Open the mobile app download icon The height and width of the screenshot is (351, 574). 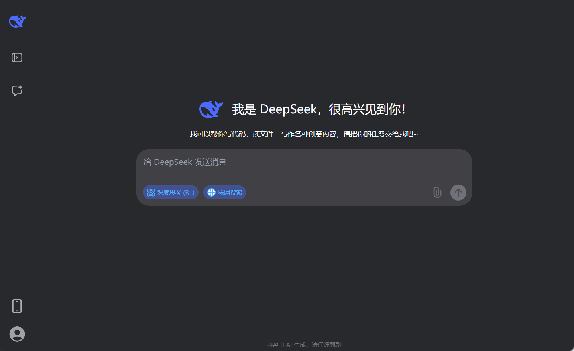click(17, 306)
